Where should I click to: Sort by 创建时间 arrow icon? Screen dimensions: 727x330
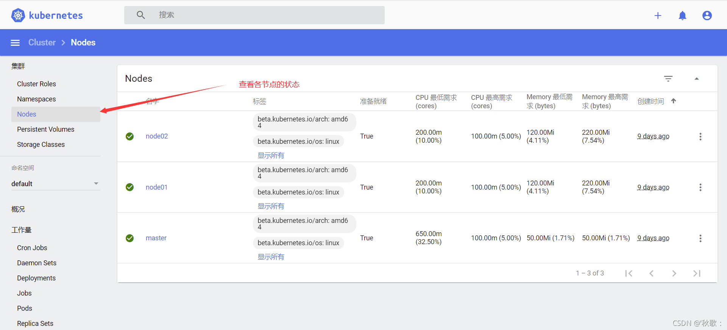pos(674,101)
